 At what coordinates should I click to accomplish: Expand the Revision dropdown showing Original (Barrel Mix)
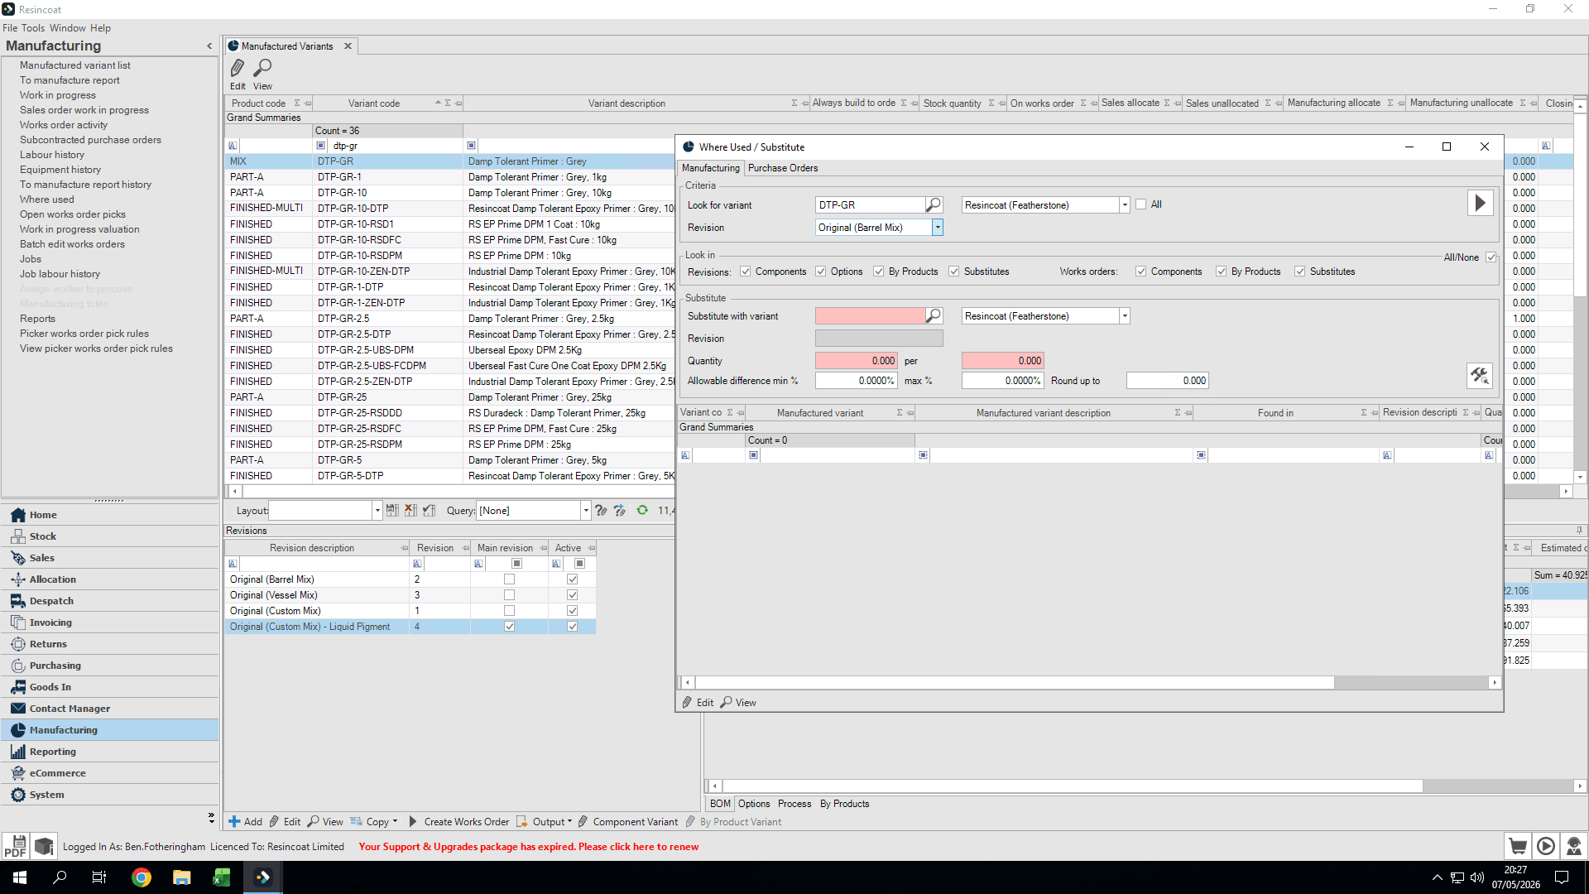coord(938,228)
